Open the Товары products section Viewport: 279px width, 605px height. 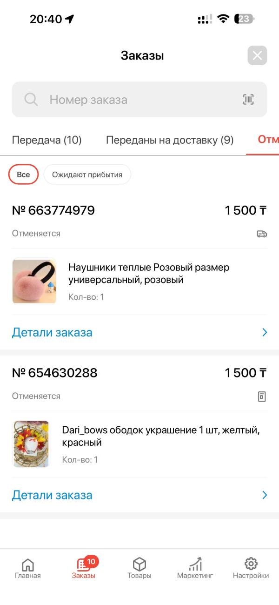139,568
